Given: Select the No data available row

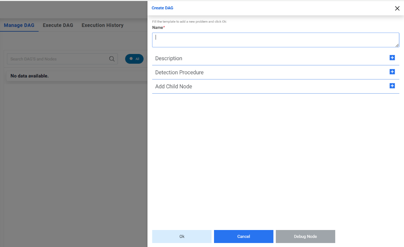Looking at the screenshot, I should click(x=29, y=76).
